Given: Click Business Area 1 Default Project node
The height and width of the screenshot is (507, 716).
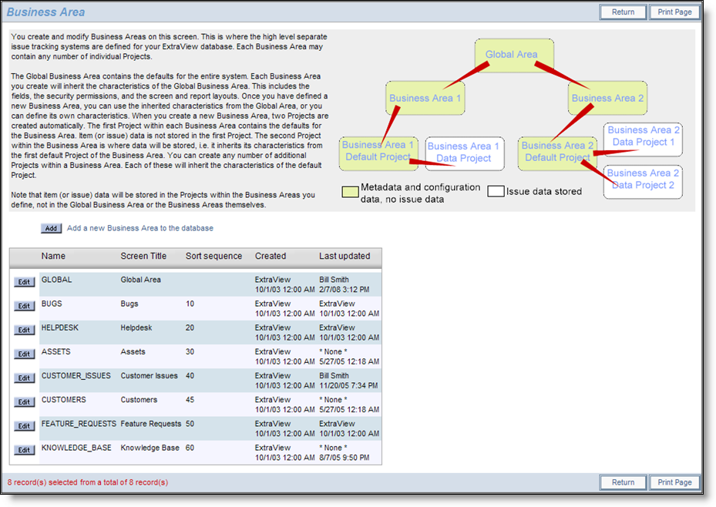Looking at the screenshot, I should pyautogui.click(x=378, y=154).
